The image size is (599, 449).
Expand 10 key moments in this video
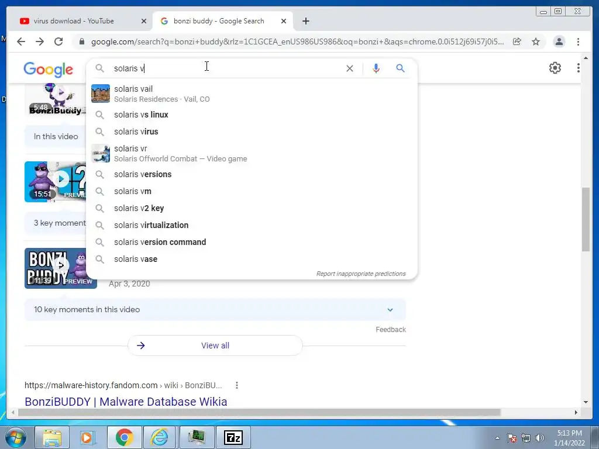tap(215, 310)
